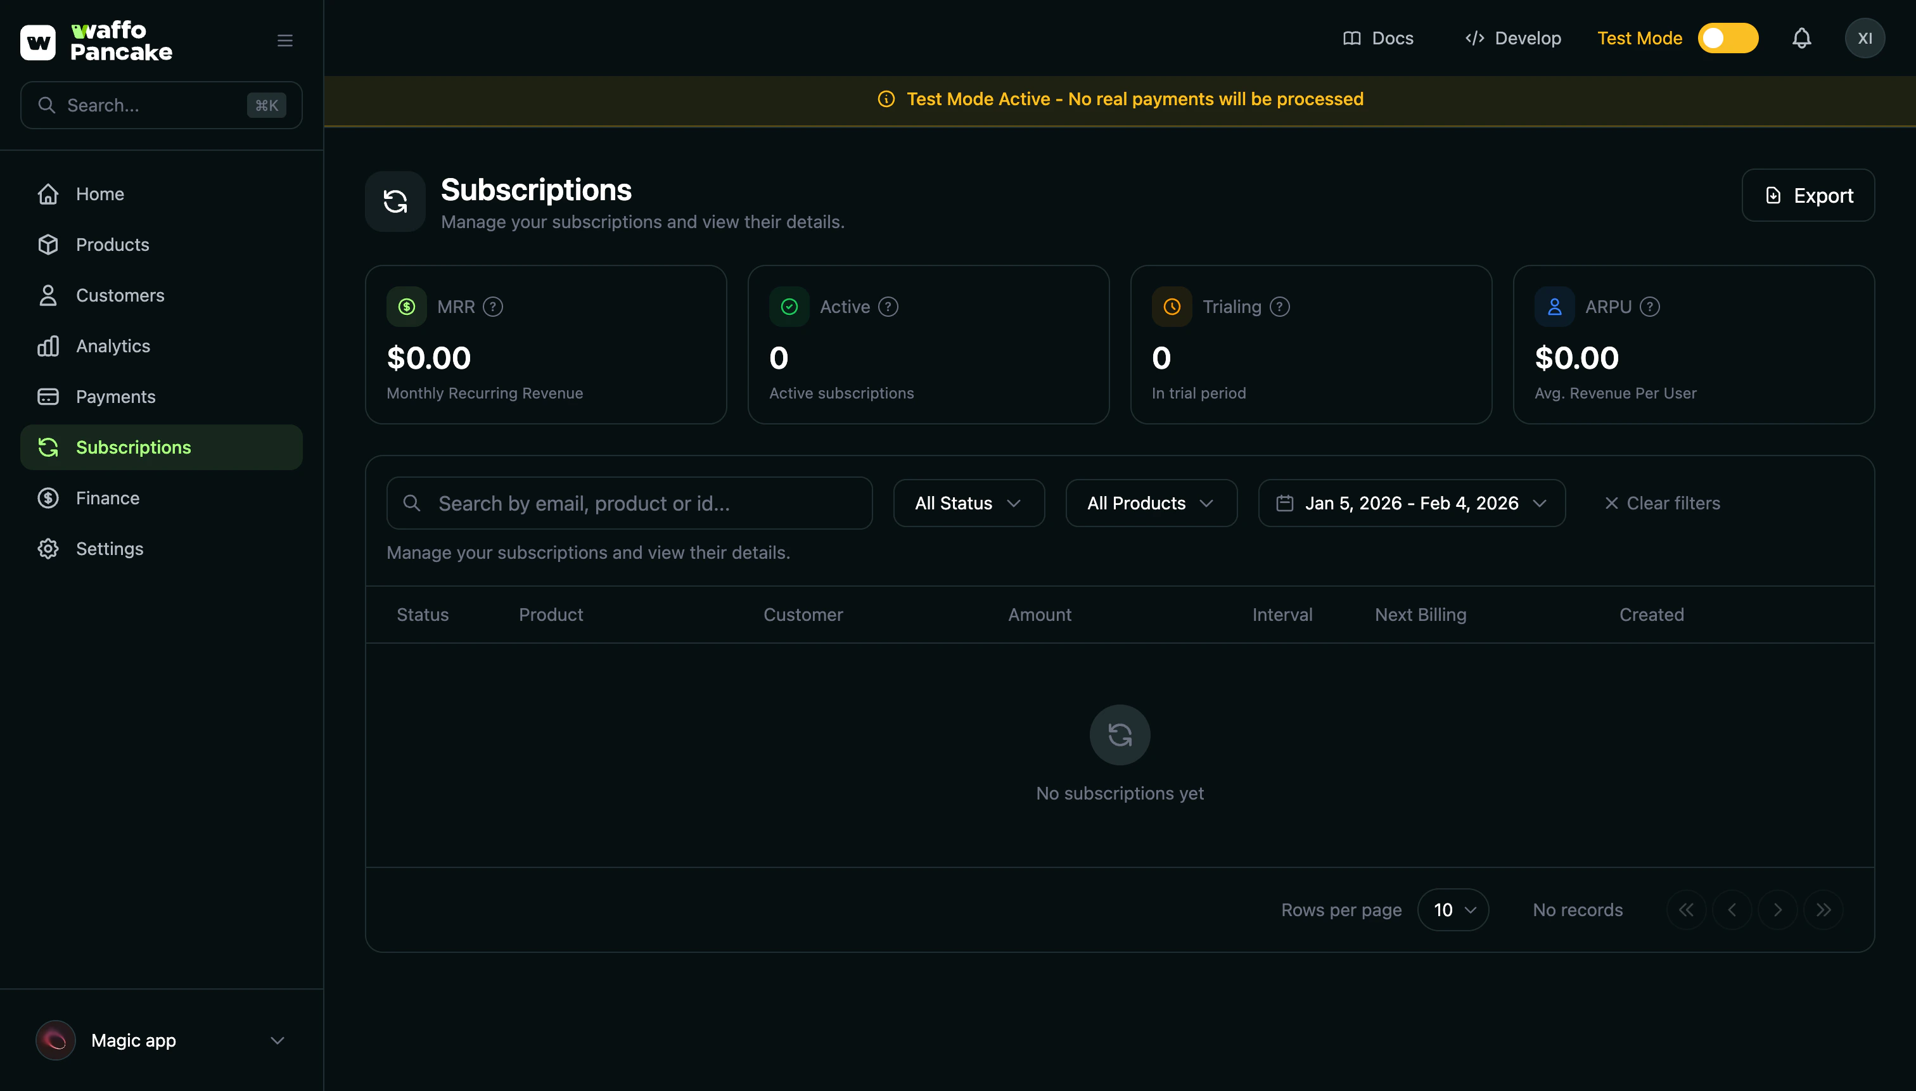Collapse the sidebar with the hamburger toggle
The image size is (1916, 1091).
coord(284,40)
